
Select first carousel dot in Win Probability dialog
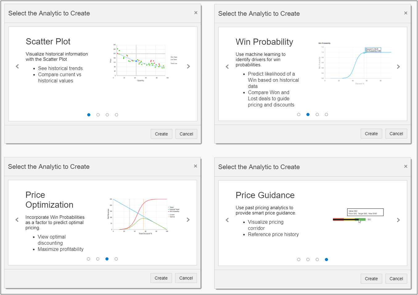pos(299,114)
